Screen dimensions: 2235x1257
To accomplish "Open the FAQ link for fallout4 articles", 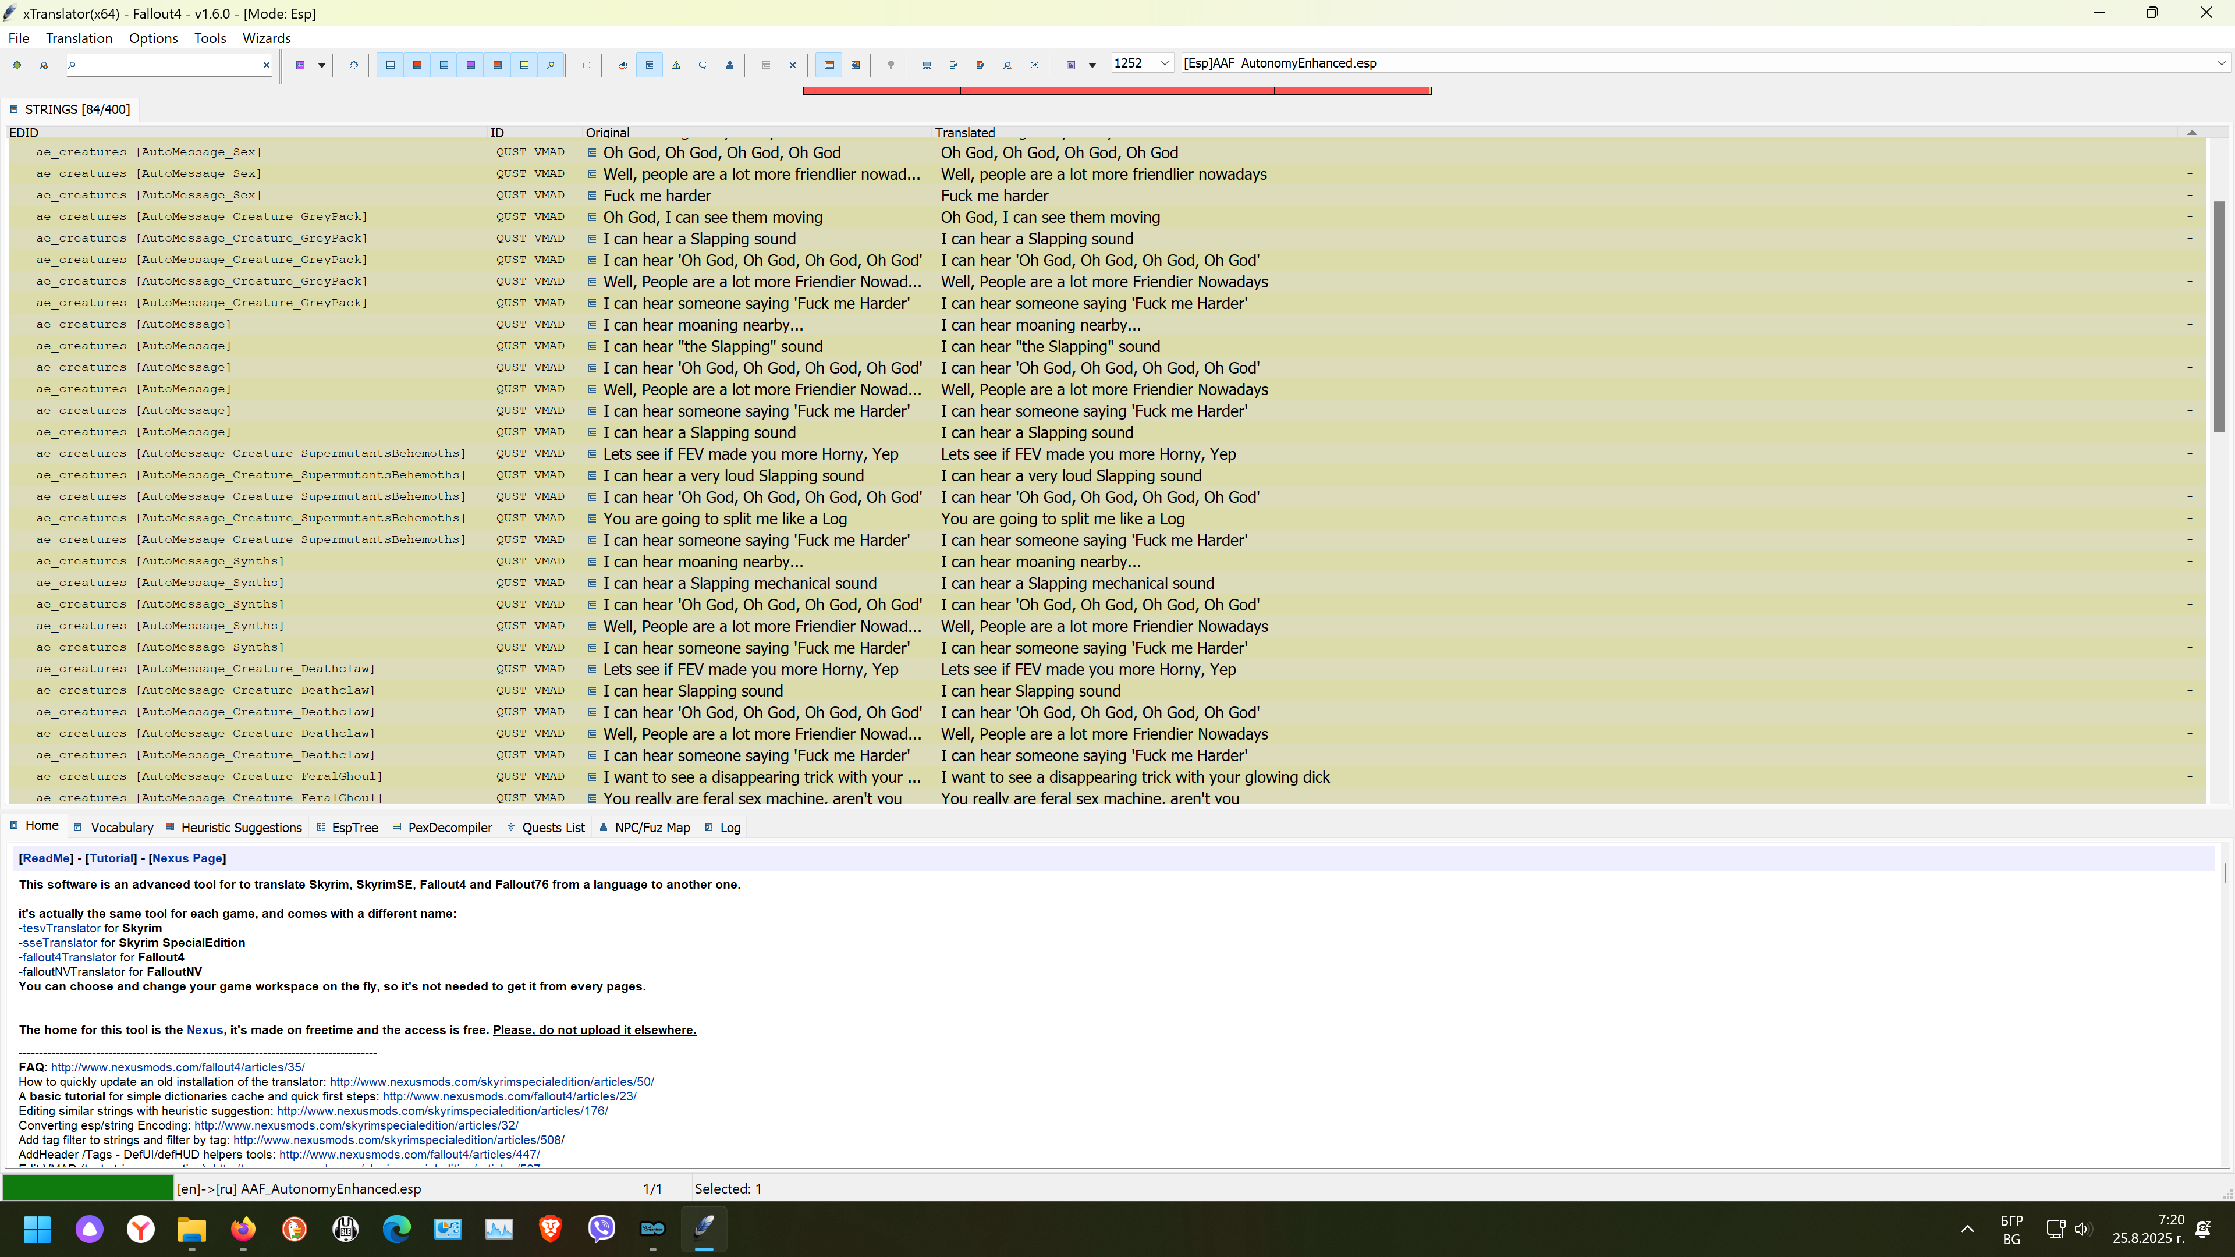I will [177, 1067].
